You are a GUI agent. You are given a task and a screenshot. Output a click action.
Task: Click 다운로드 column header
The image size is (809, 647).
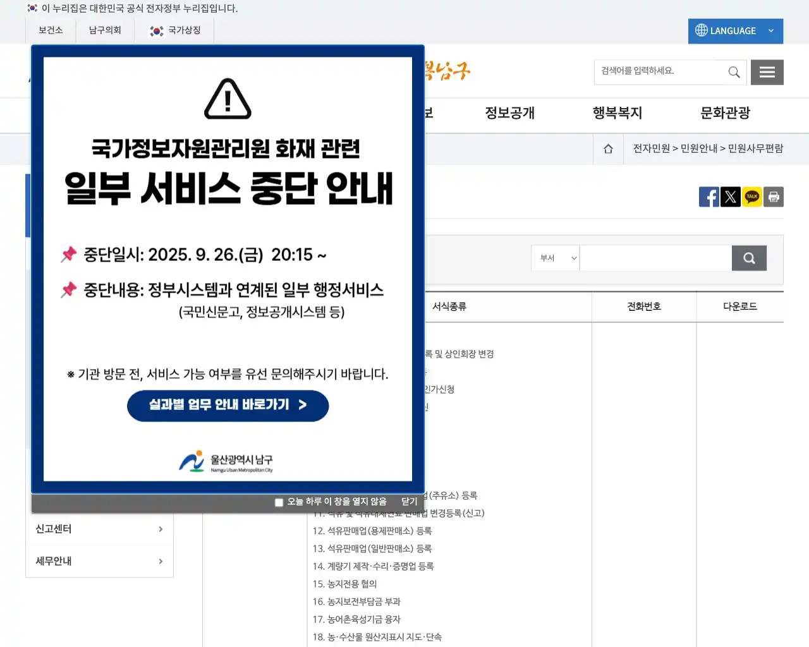[x=740, y=306]
